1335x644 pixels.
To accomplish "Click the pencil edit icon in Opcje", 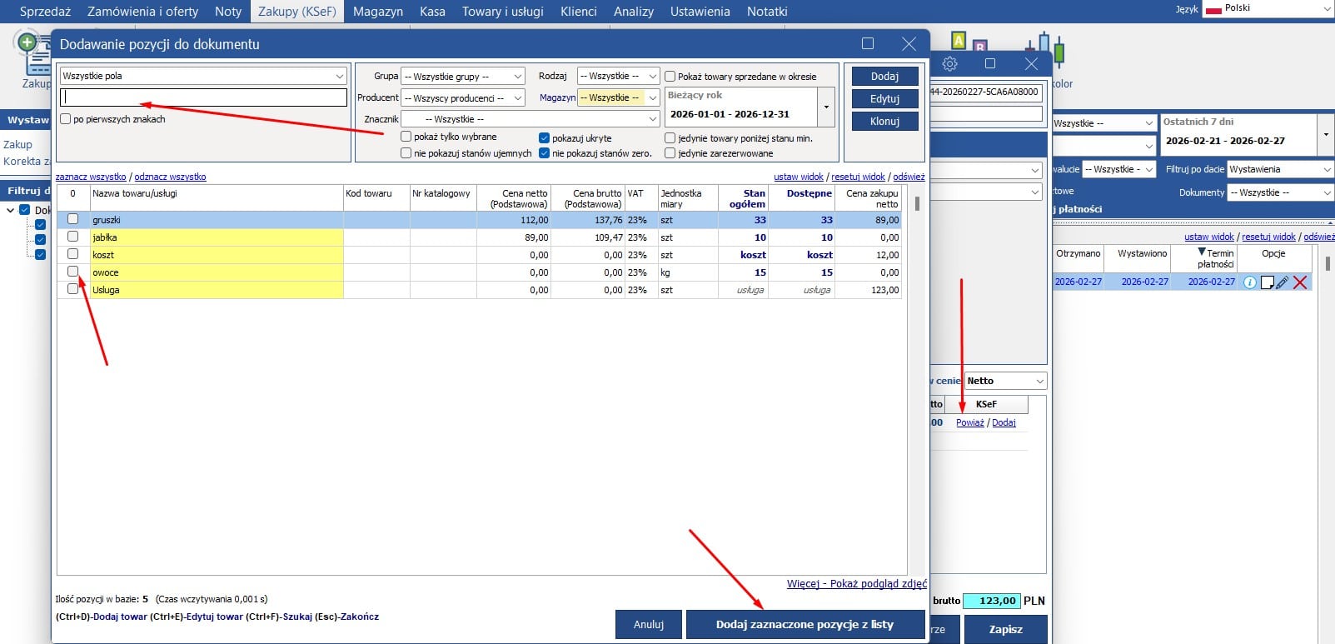I will (x=1283, y=282).
